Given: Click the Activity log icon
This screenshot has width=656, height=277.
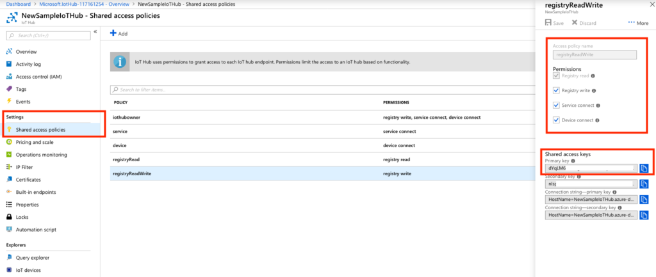Looking at the screenshot, I should (x=9, y=65).
